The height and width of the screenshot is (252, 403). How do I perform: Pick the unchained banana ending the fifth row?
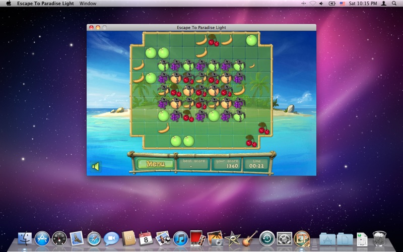tap(240, 91)
